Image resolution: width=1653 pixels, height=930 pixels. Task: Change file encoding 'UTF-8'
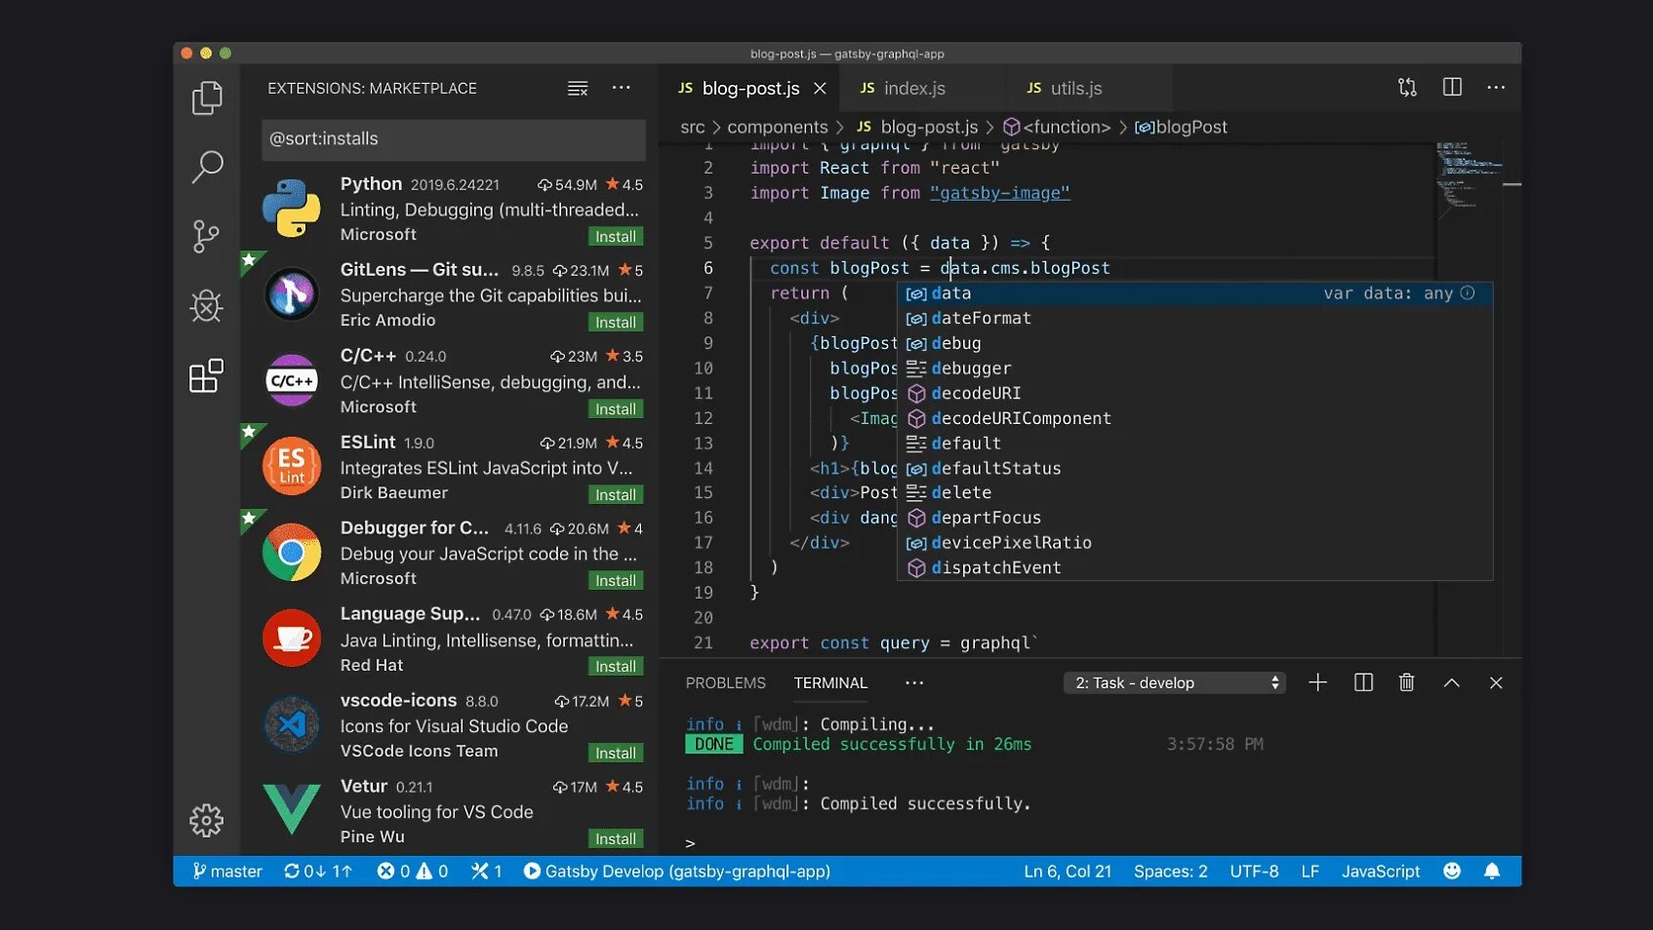pos(1254,872)
